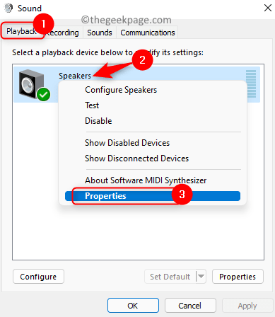Toggle Show Disabled Devices option

pos(127,143)
